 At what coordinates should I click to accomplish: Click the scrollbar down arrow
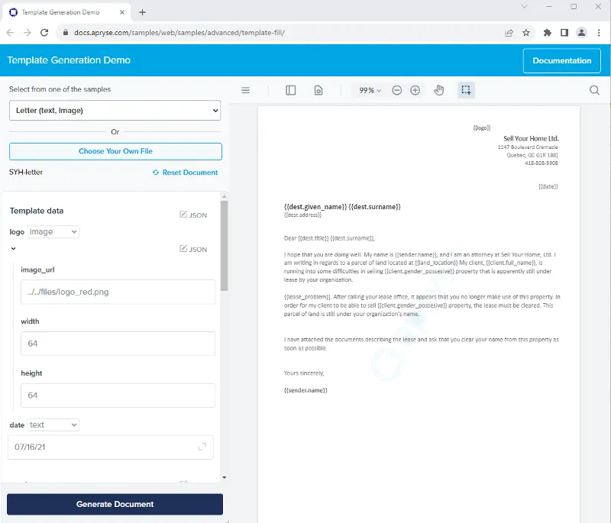pyautogui.click(x=224, y=477)
